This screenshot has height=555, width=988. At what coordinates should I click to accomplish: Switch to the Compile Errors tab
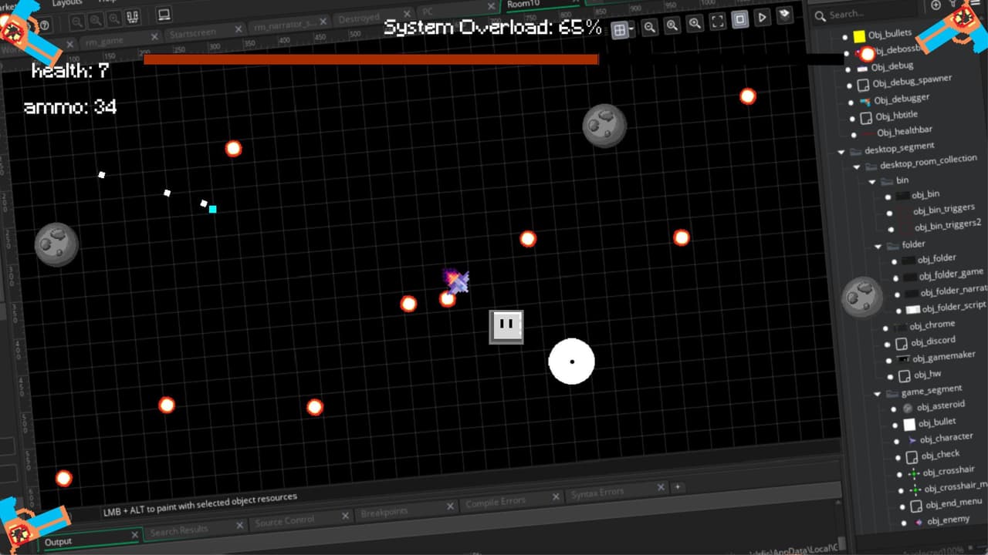point(496,503)
